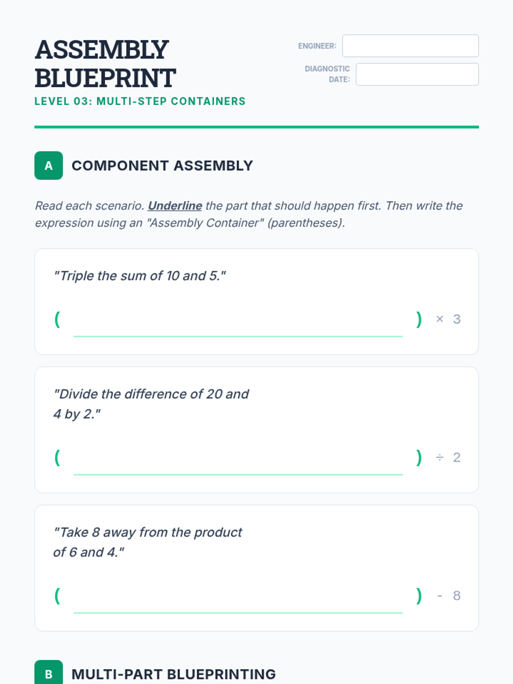The image size is (513, 684).
Task: Click the "× 3" multiplication operator
Action: [x=448, y=319]
